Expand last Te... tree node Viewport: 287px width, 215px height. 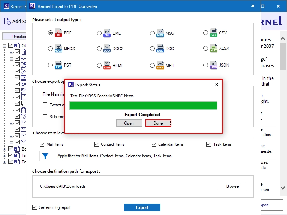4,162
